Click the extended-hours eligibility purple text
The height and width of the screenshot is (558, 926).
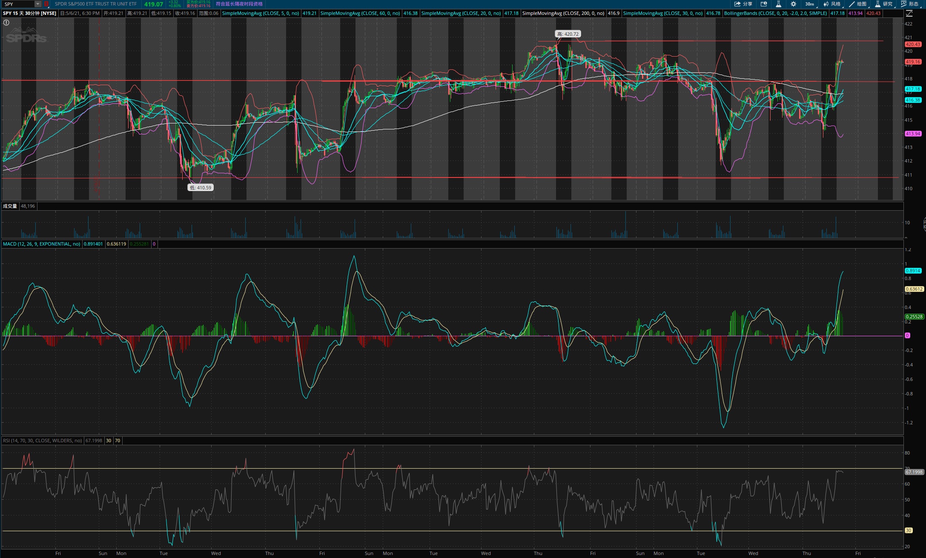click(239, 4)
